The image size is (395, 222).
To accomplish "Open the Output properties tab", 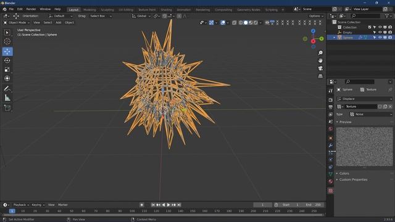I will pyautogui.click(x=331, y=107).
